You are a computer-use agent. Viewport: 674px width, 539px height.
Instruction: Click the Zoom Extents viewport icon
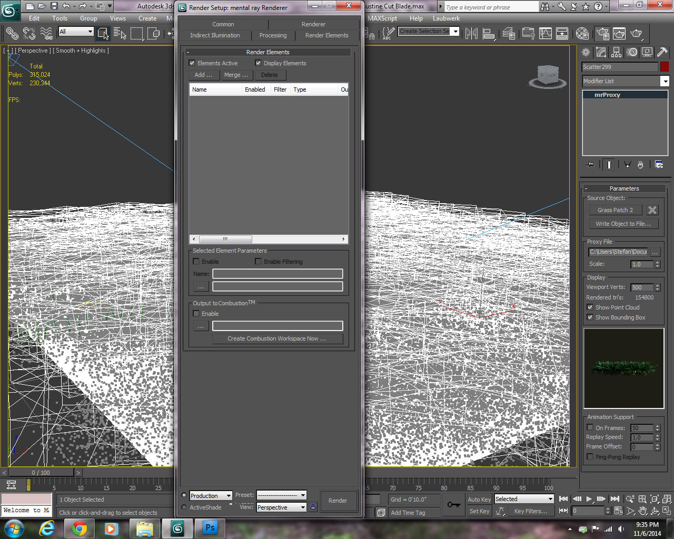point(655,499)
